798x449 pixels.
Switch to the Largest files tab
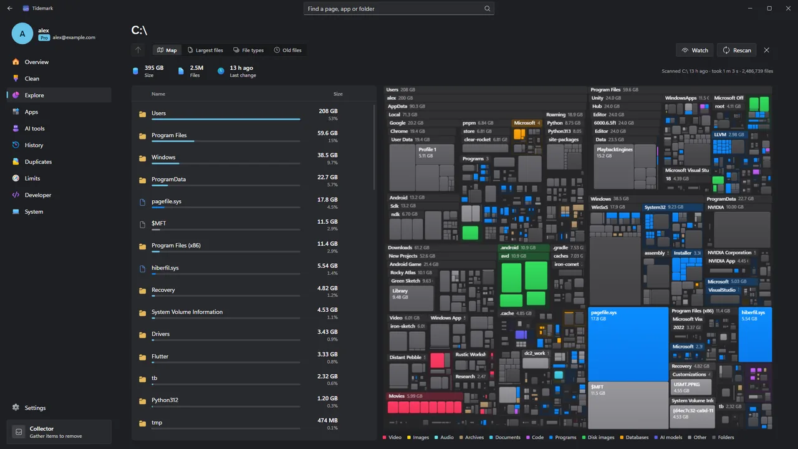205,50
